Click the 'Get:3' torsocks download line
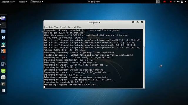The image size is (188, 105). [90, 45]
